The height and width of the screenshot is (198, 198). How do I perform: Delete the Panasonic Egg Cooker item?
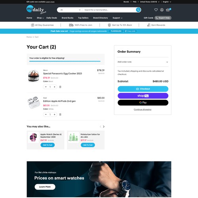(x=60, y=87)
